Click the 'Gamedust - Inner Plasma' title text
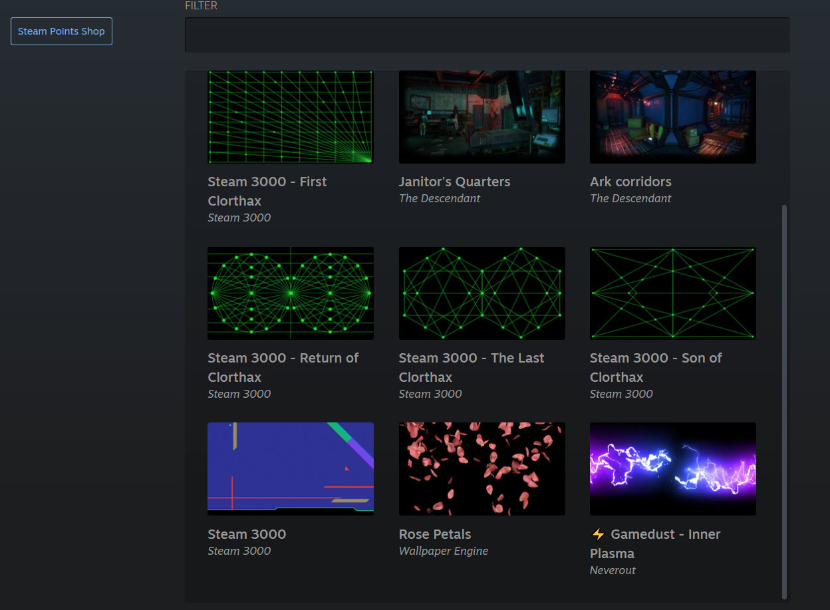 pos(655,543)
